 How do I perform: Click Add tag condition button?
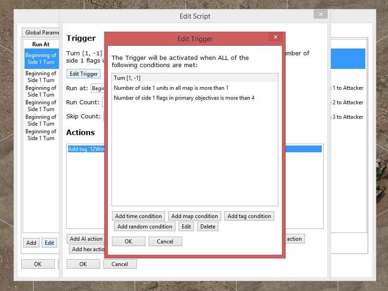point(249,216)
